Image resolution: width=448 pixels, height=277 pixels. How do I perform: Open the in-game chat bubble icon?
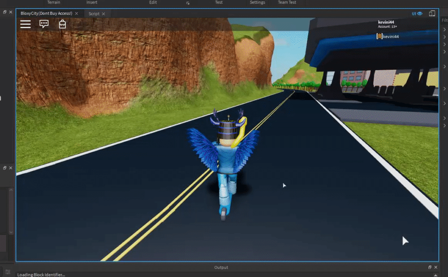coord(44,24)
